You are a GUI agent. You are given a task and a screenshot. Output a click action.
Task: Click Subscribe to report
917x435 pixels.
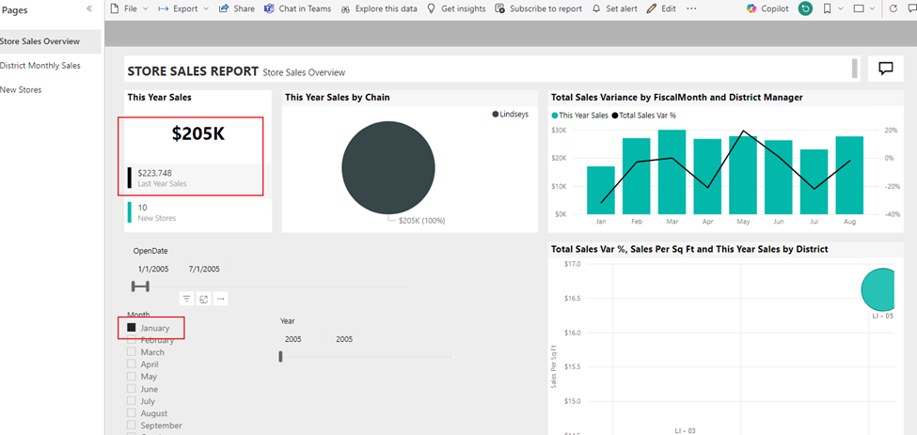[x=539, y=8]
